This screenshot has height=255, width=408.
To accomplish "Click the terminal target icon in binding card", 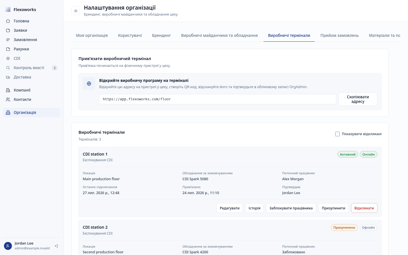I will tap(89, 84).
